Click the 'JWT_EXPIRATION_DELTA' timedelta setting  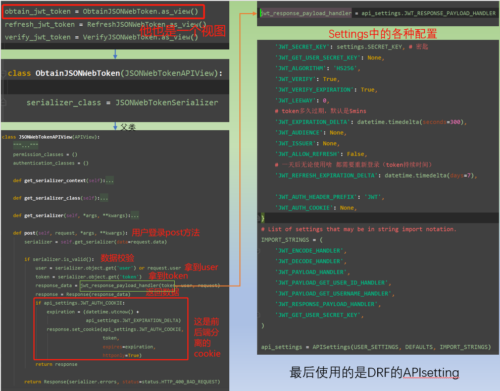point(371,122)
